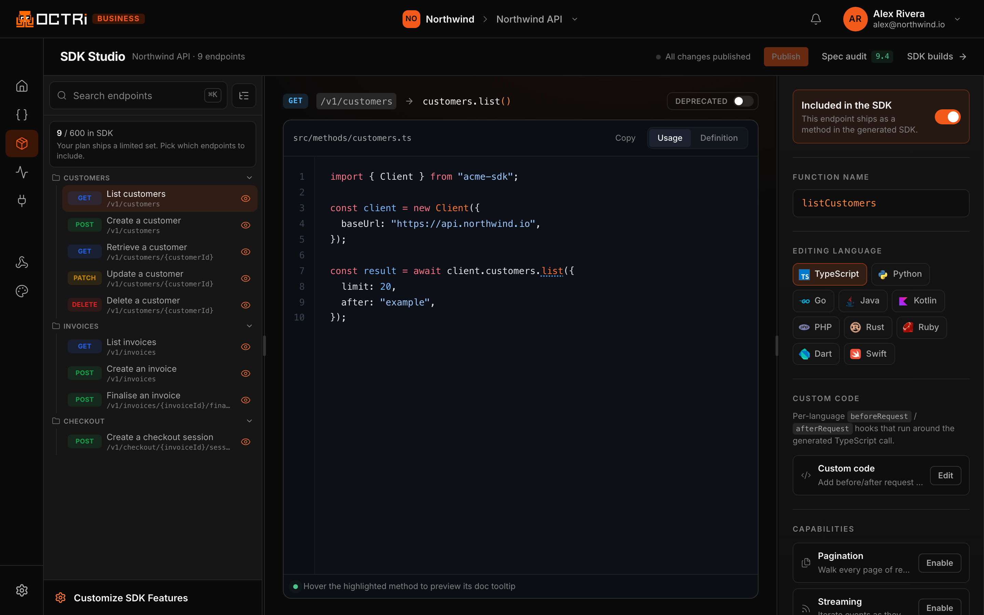The height and width of the screenshot is (615, 984).
Task: Click the Publish button
Action: 785,56
